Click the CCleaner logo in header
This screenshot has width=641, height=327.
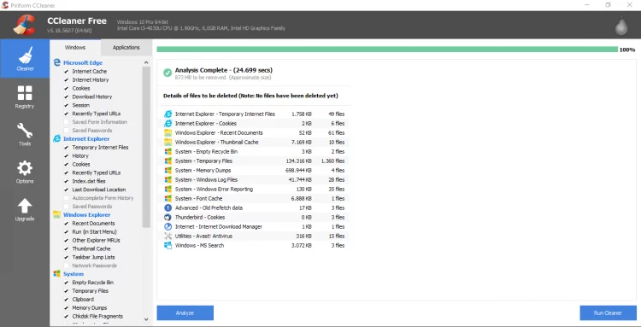click(x=24, y=25)
